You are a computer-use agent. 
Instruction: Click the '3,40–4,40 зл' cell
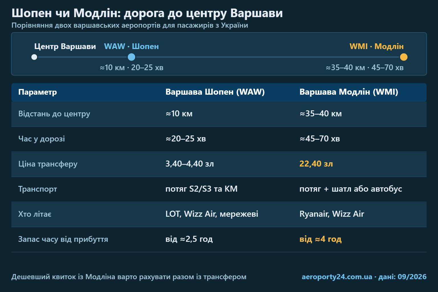click(190, 164)
